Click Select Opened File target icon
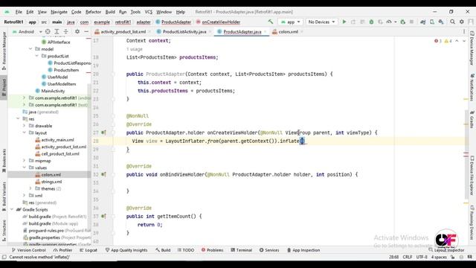The image size is (476, 268). (48, 31)
